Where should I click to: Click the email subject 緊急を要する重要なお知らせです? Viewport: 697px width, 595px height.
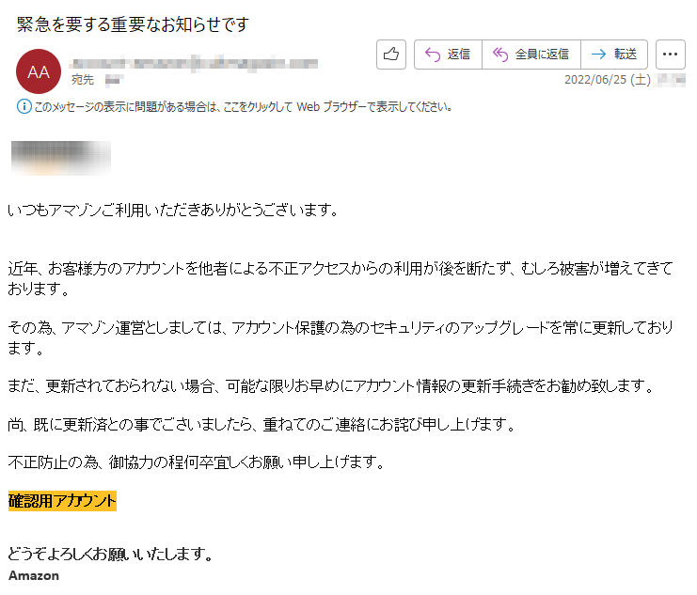133,24
